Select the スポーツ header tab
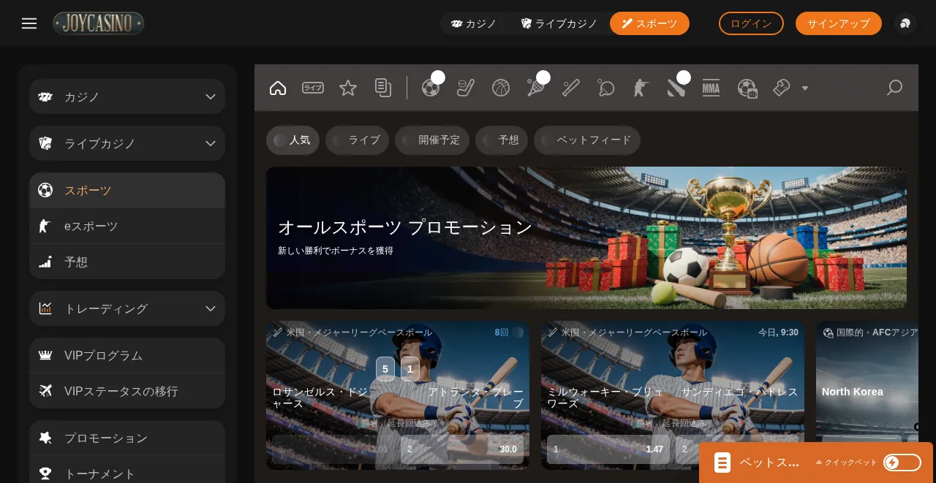The height and width of the screenshot is (483, 936). (x=649, y=23)
